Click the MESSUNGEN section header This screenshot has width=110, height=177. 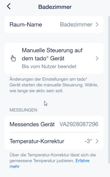tap(23, 110)
